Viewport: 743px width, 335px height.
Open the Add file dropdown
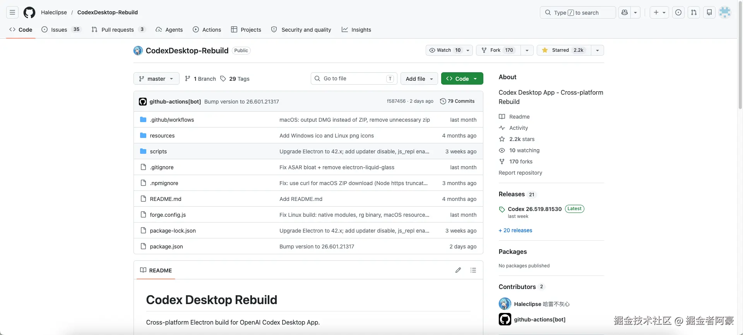pos(419,78)
